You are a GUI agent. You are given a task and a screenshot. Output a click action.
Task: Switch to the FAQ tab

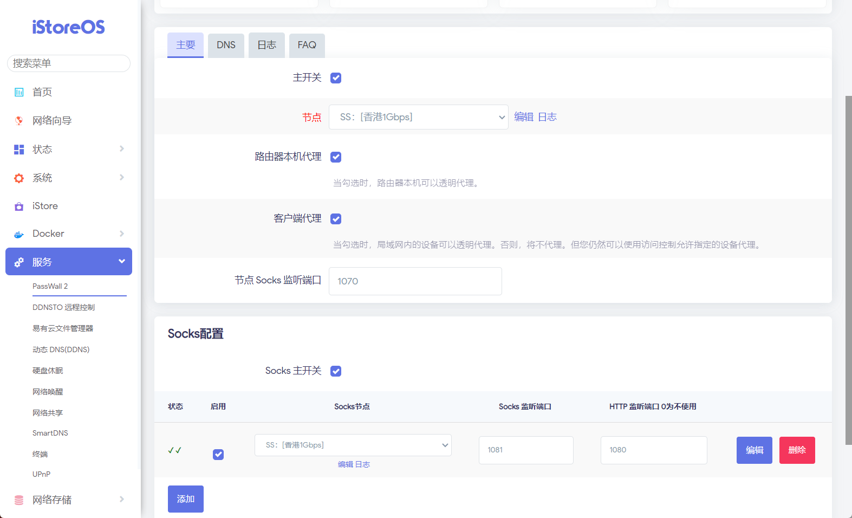point(307,45)
